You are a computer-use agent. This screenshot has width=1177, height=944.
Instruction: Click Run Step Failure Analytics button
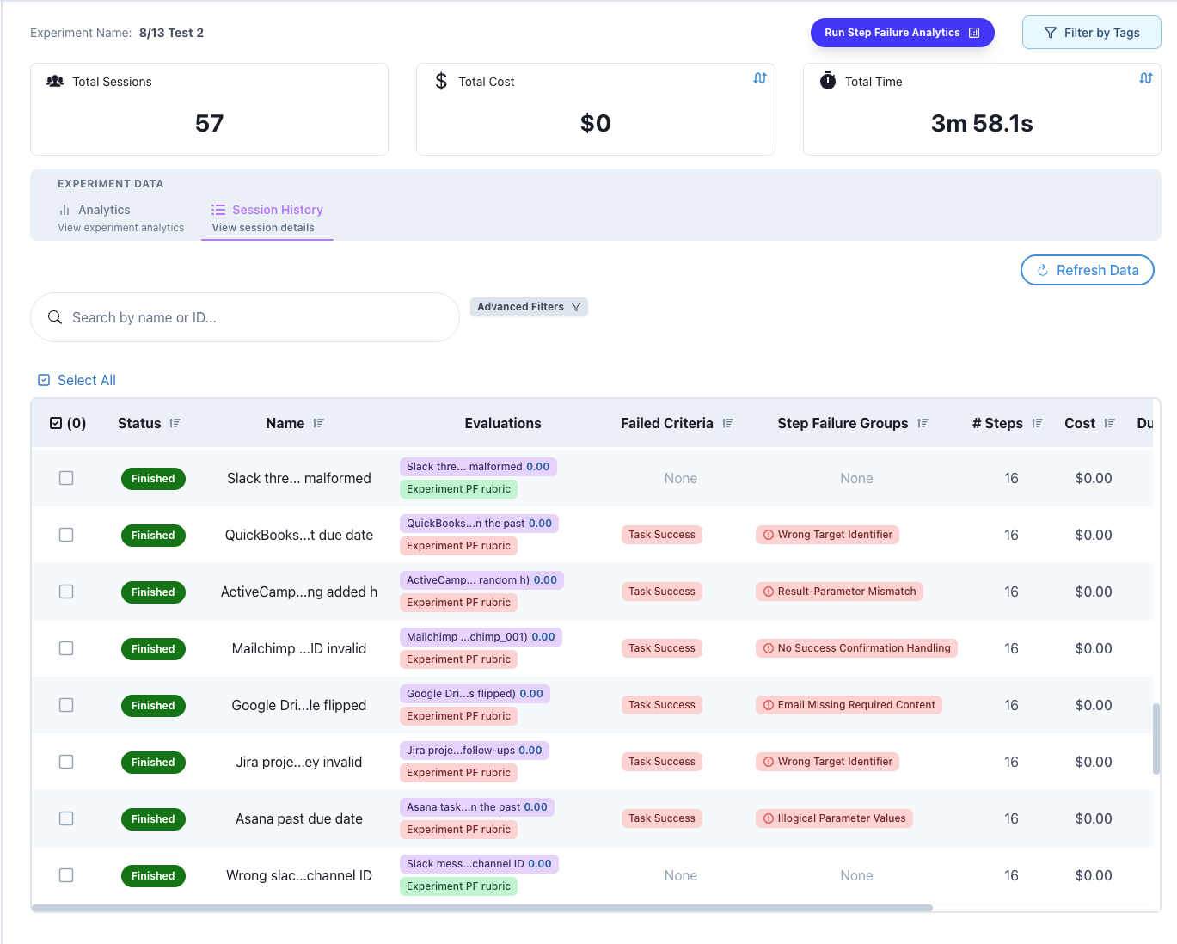(902, 33)
